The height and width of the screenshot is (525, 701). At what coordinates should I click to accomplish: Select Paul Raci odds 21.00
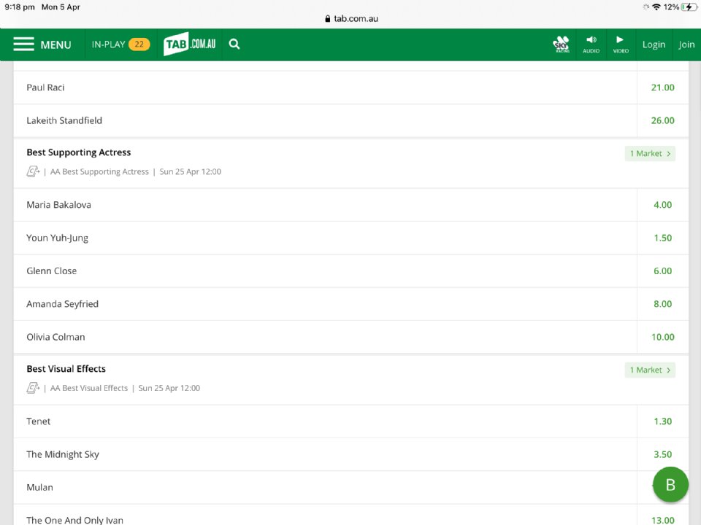[662, 87]
